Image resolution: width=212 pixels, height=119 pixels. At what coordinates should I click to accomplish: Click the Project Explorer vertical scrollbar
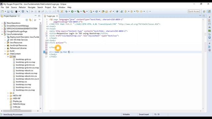(40, 60)
